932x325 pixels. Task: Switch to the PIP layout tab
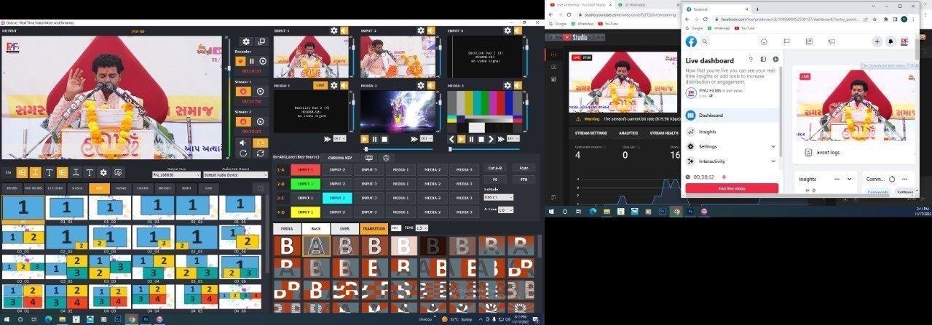click(100, 188)
